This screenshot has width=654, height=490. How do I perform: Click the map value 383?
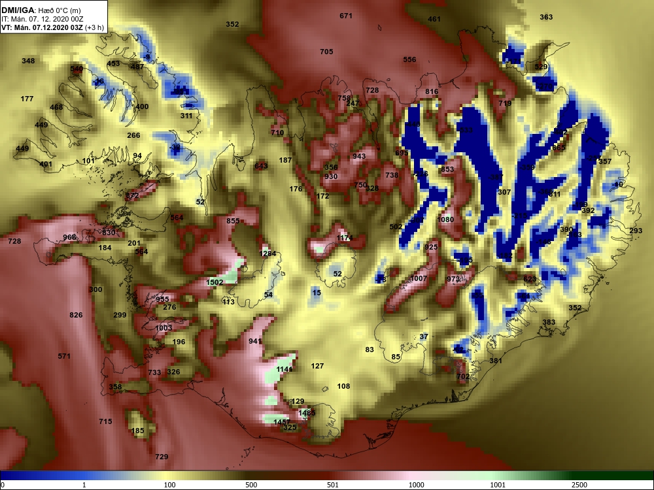click(549, 322)
